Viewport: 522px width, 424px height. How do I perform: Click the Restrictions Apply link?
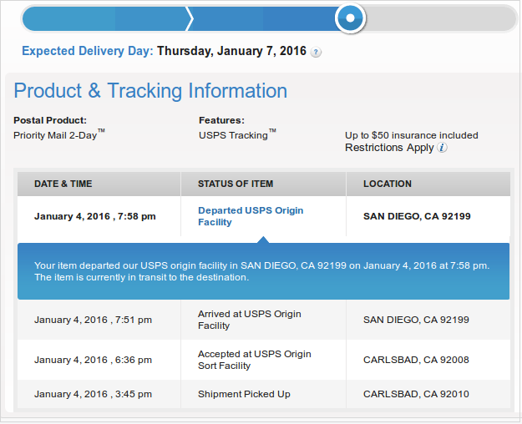[389, 148]
